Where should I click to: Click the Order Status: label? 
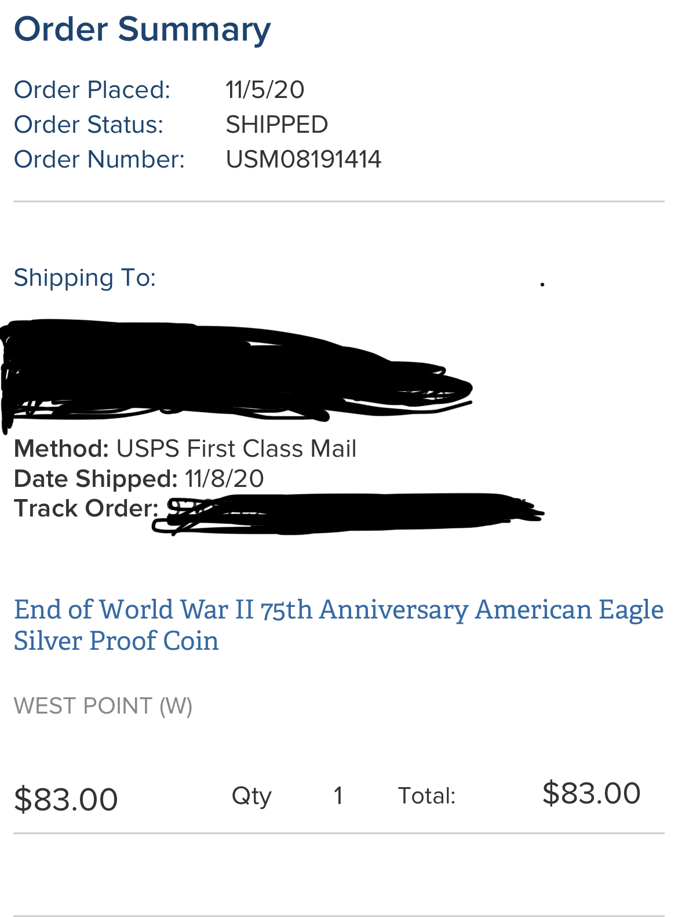(89, 125)
